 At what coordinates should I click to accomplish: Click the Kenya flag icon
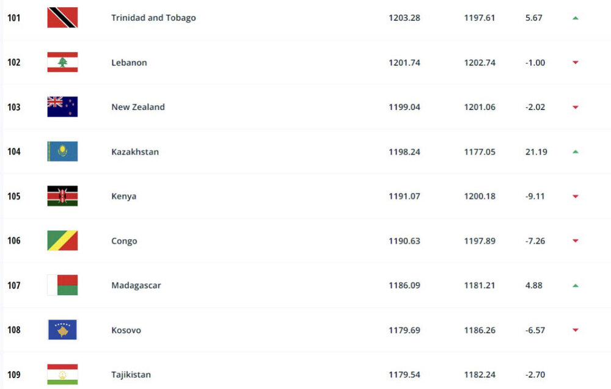click(x=62, y=196)
